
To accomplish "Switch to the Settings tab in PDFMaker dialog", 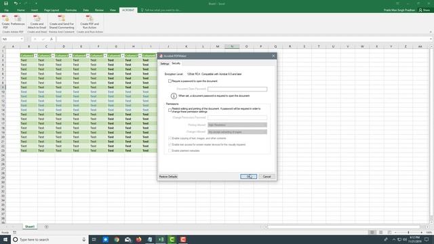I will pyautogui.click(x=164, y=64).
